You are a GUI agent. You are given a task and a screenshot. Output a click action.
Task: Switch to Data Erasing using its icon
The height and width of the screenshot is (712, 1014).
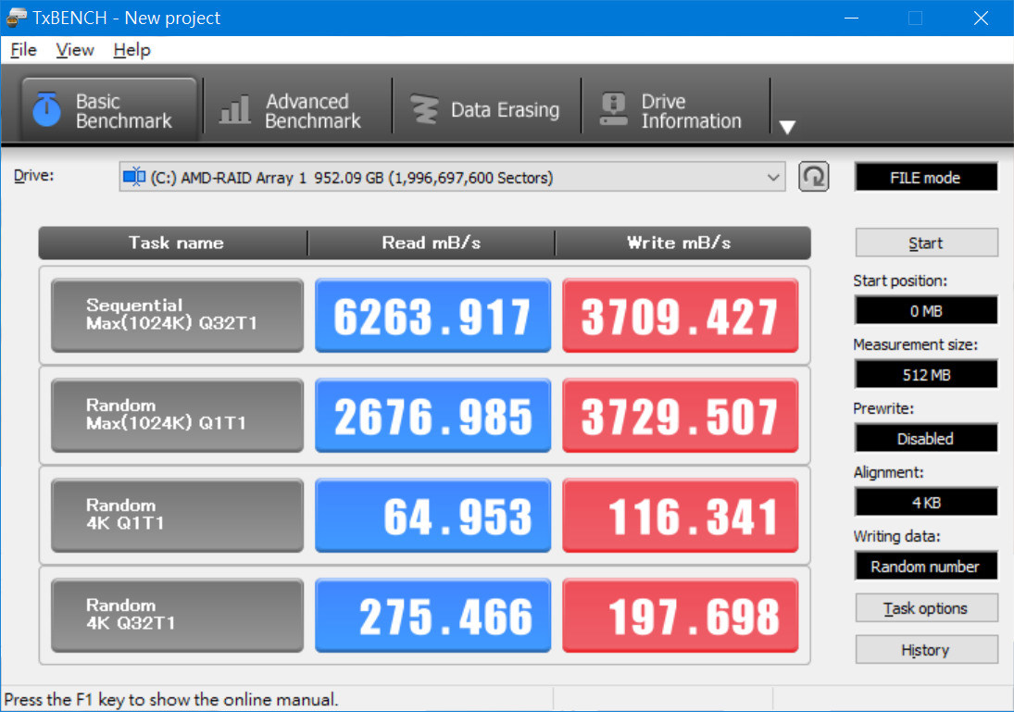(x=426, y=108)
